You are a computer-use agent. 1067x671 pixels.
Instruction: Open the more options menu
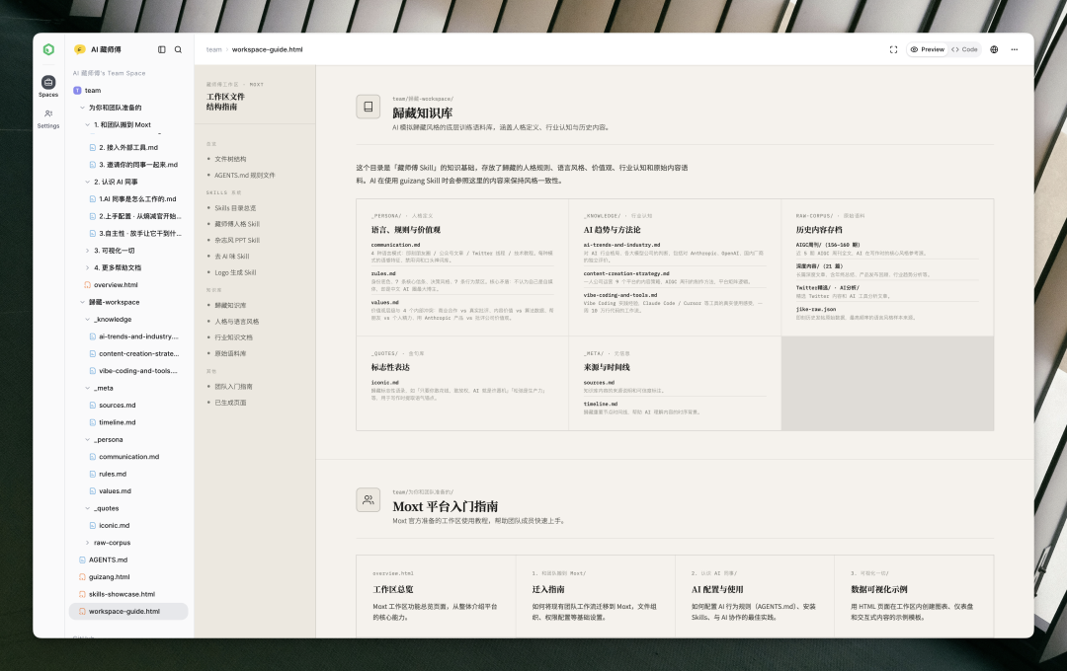point(1016,48)
